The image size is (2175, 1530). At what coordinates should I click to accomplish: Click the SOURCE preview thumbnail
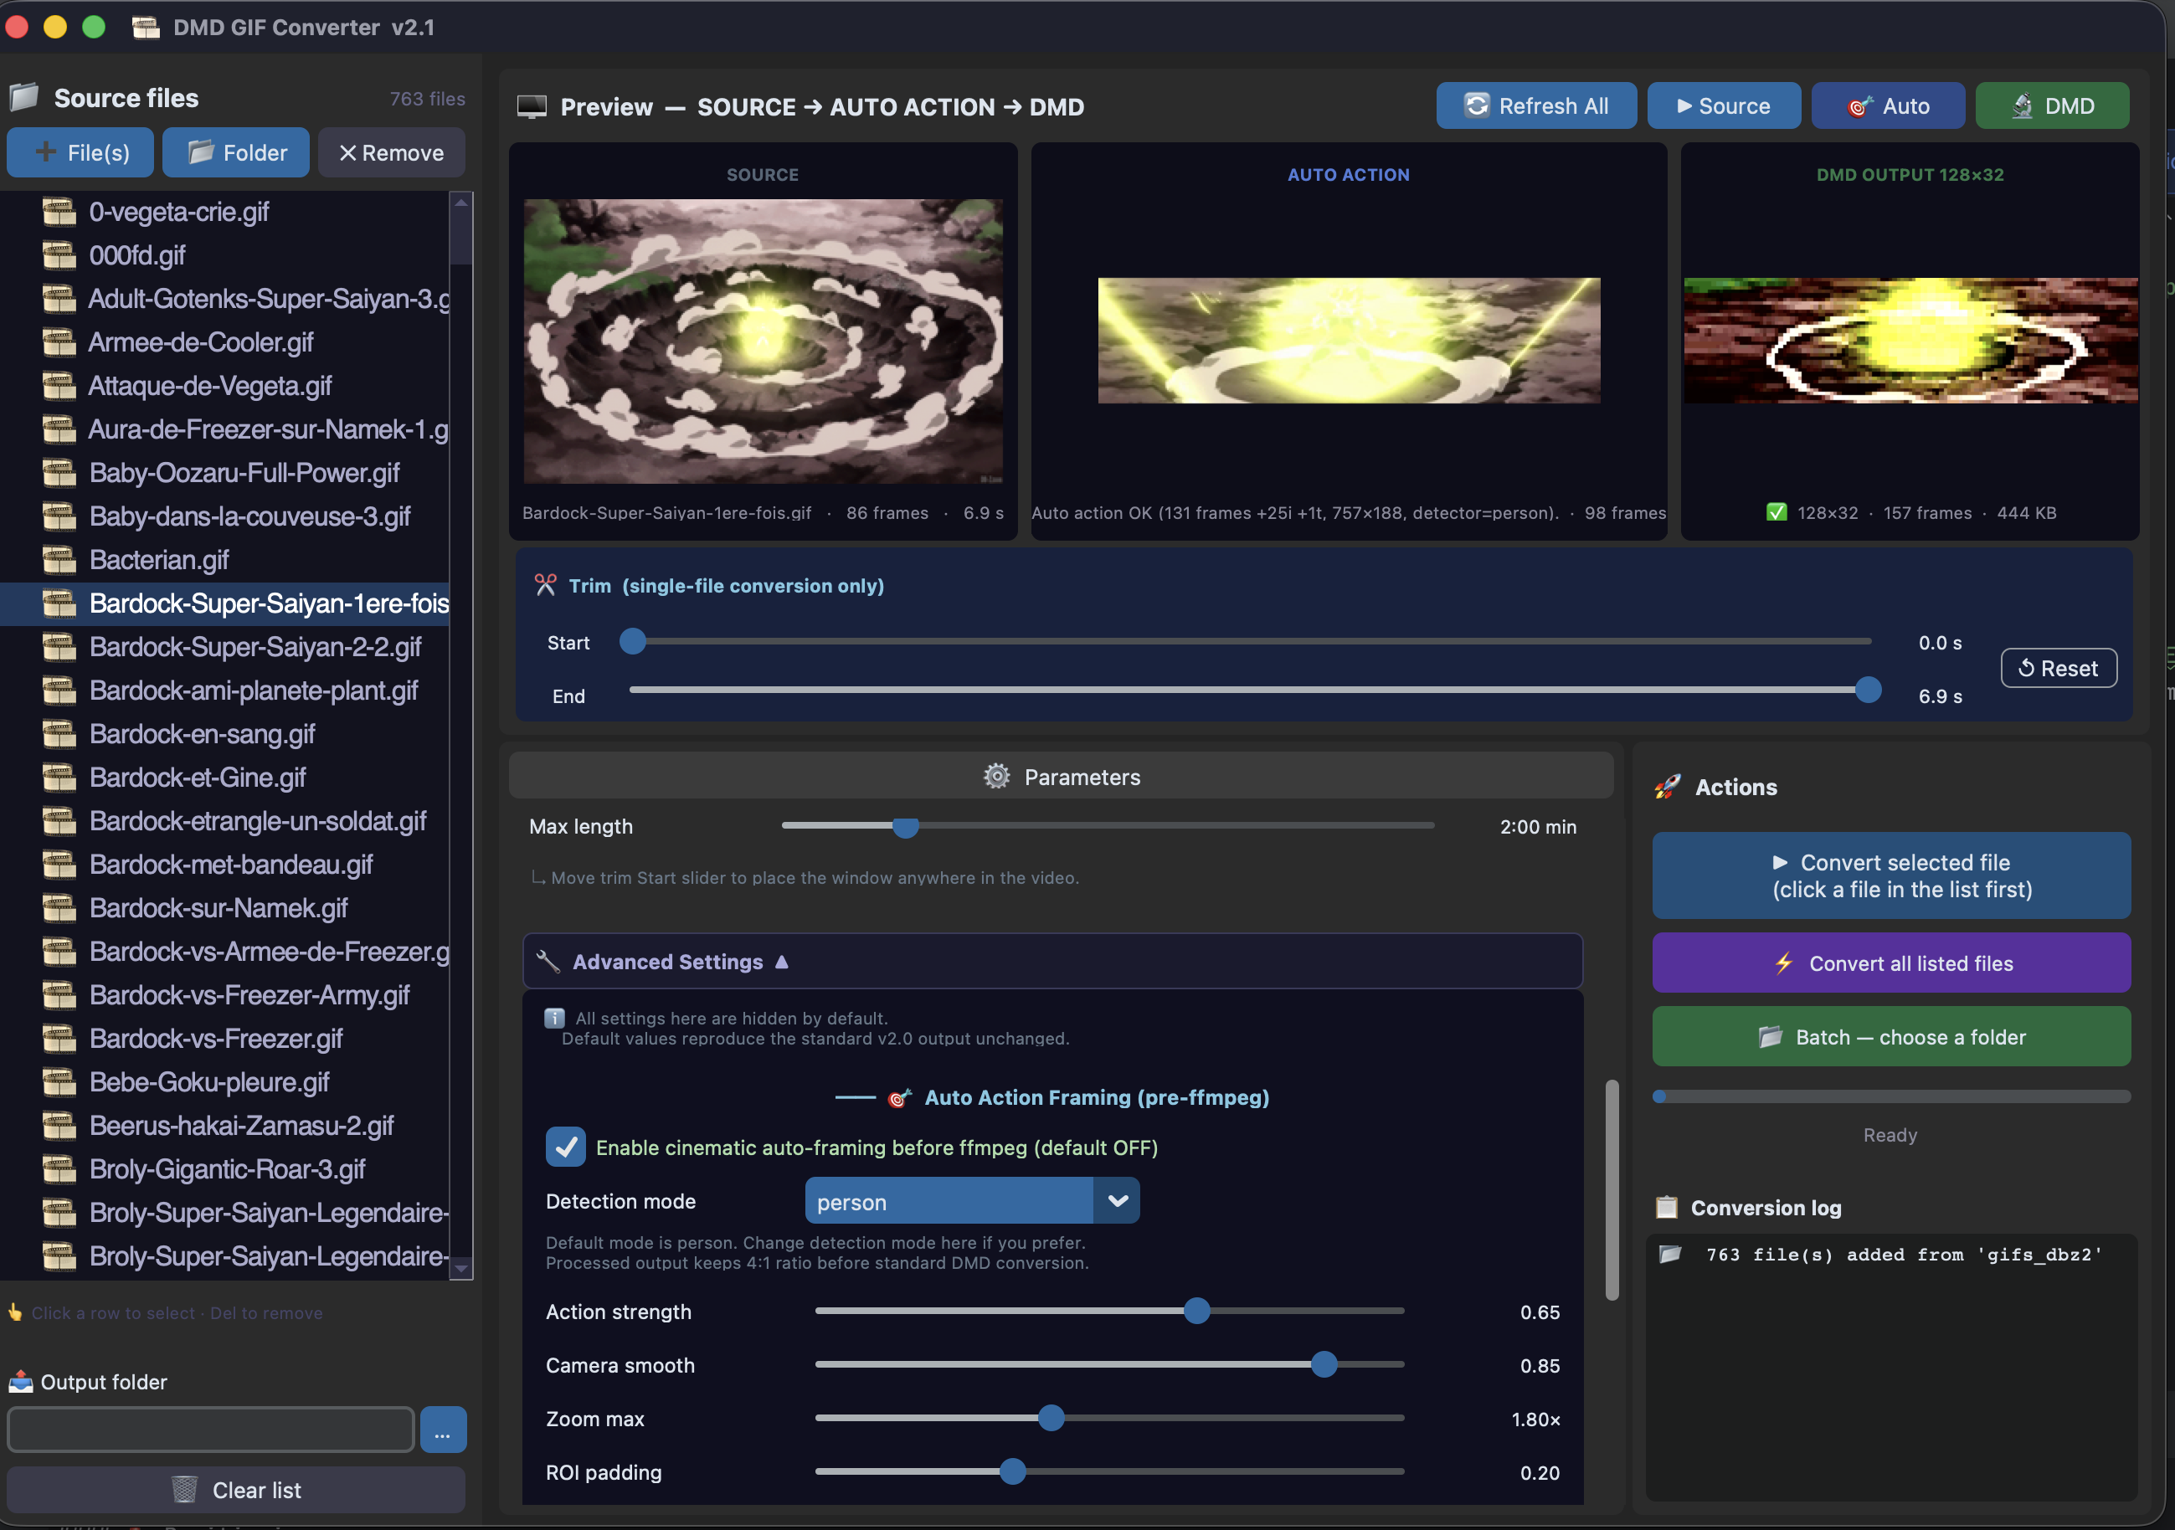763,341
